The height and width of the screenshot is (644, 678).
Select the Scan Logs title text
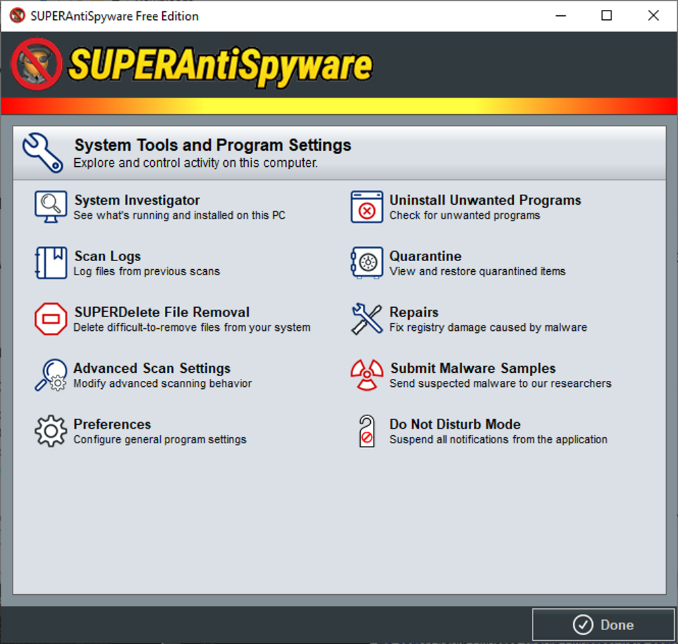[x=107, y=257]
